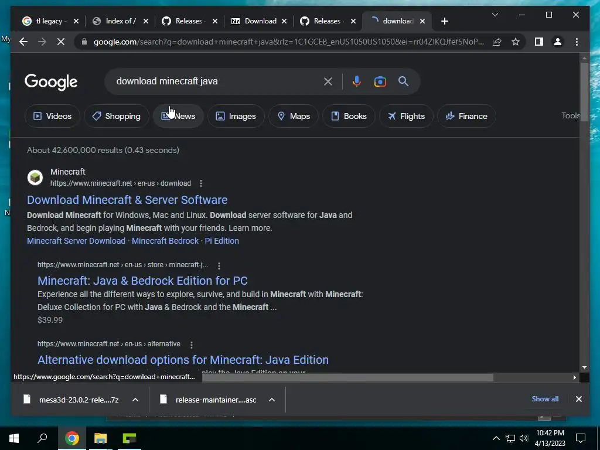Open the Chrome three-dot menu

pos(577,42)
